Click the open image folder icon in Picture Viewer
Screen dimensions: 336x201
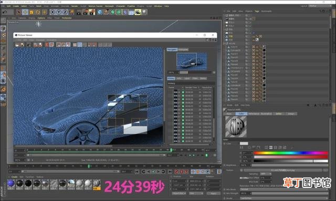tap(17, 45)
